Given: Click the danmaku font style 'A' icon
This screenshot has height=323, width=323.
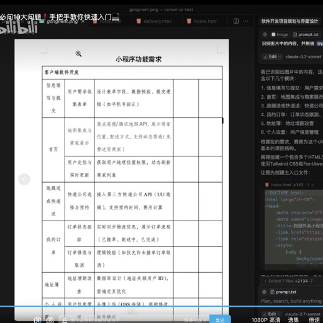Looking at the screenshot, I should click(65, 320).
